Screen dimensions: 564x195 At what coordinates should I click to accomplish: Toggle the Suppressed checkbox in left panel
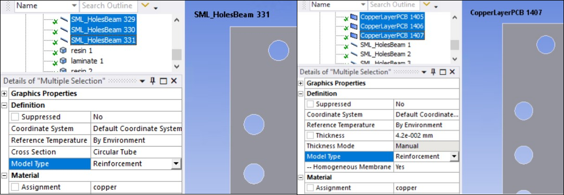[x=16, y=117]
